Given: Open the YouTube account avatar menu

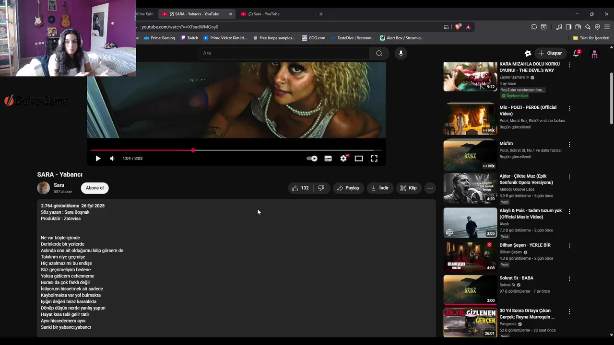Looking at the screenshot, I should (595, 54).
